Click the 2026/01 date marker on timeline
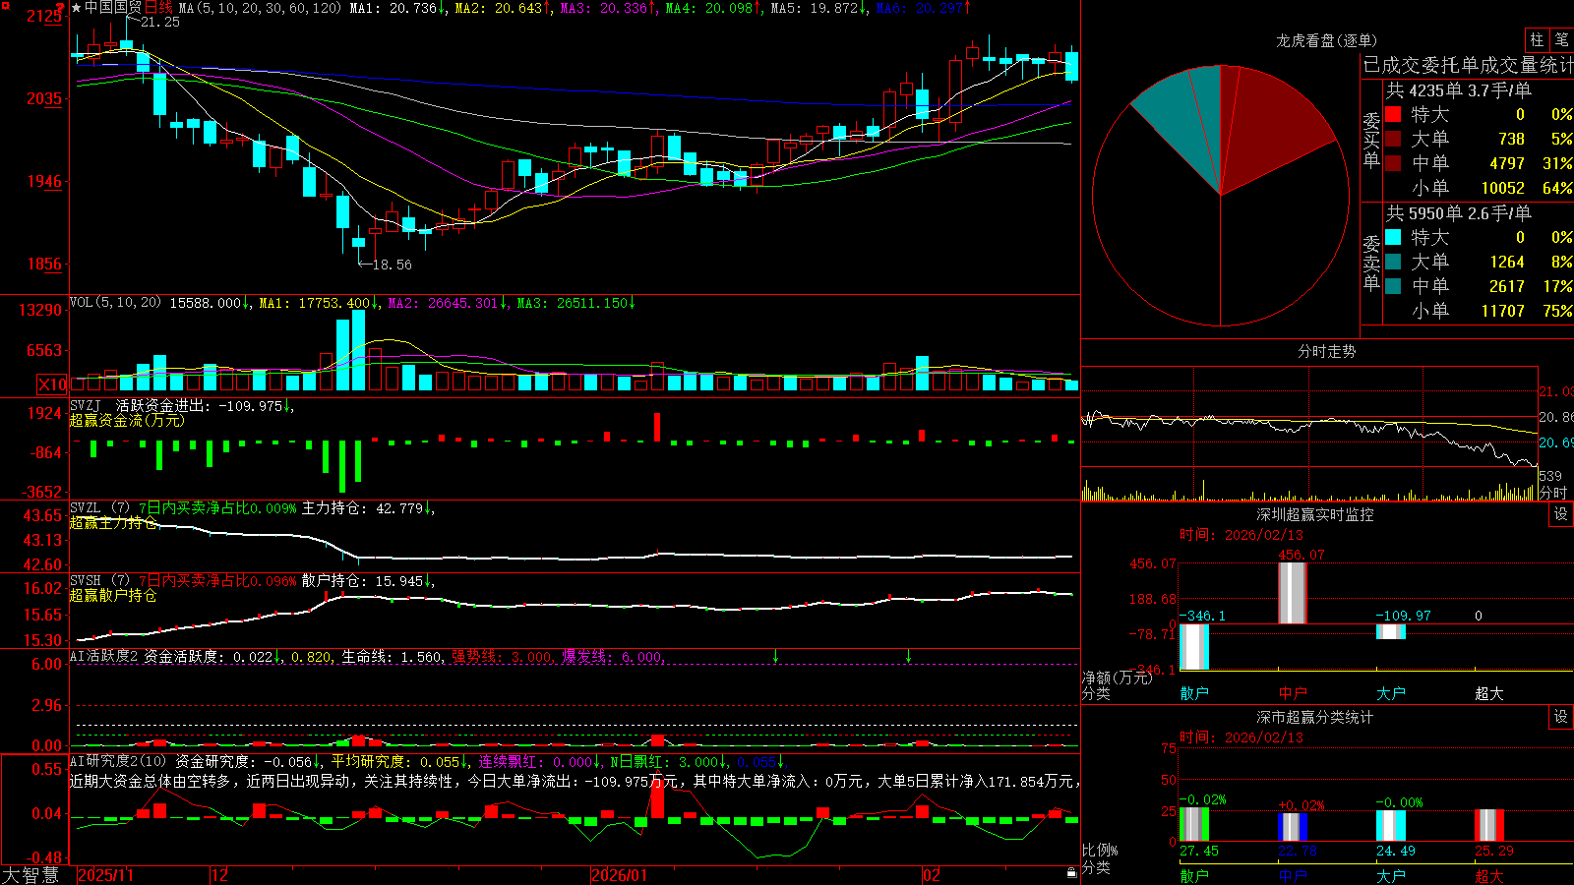 (619, 875)
